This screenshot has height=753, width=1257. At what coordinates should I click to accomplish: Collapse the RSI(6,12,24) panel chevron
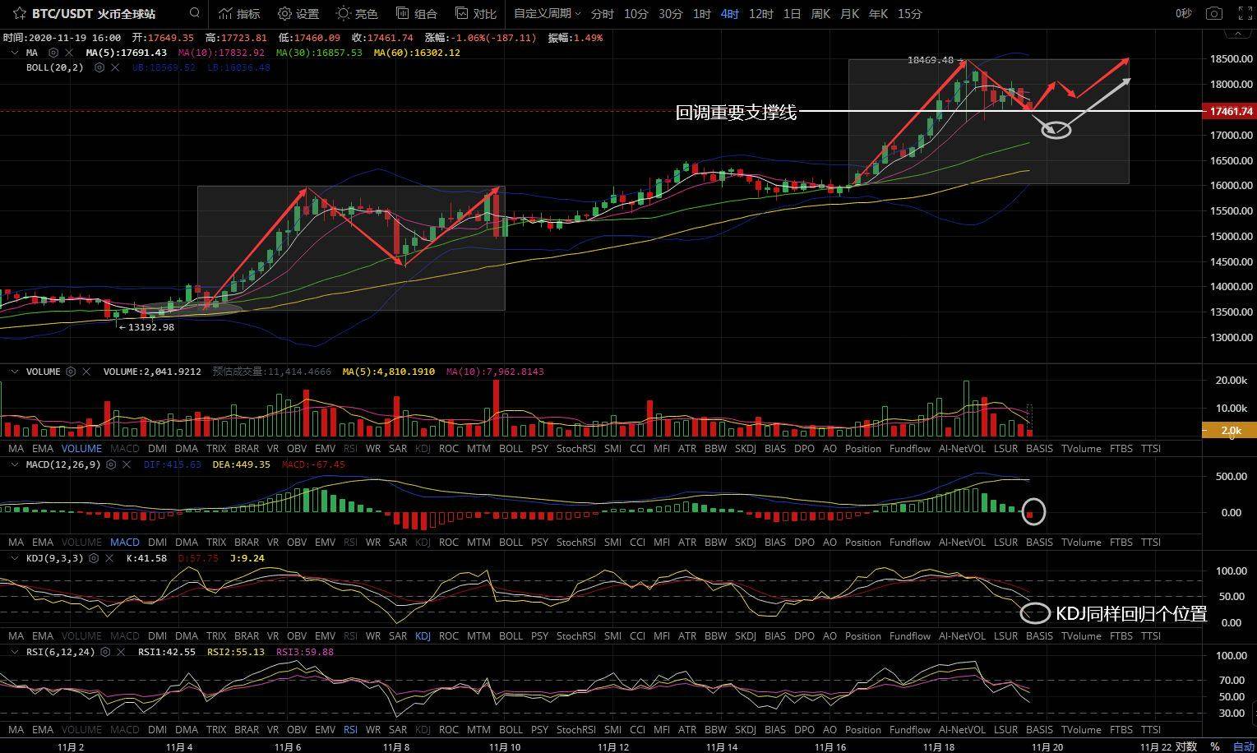click(14, 652)
